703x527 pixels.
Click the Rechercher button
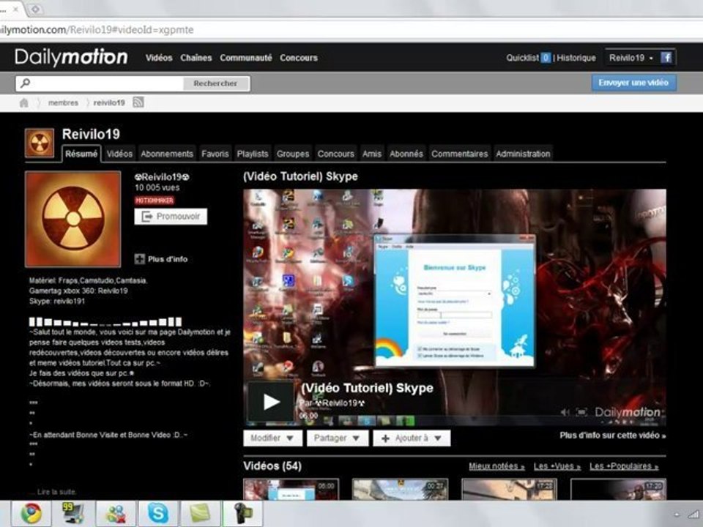pyautogui.click(x=215, y=83)
